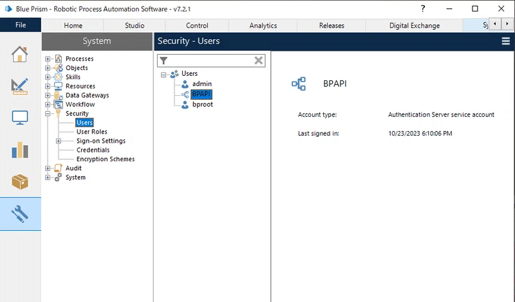Switch to the Releases tab

pos(332,26)
